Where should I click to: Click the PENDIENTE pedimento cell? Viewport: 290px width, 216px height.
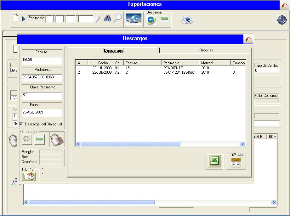click(x=173, y=68)
